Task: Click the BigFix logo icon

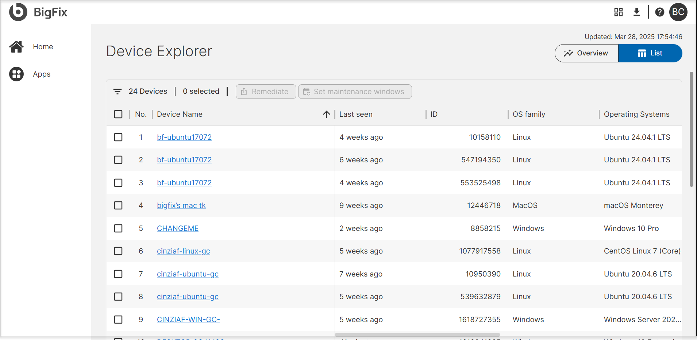Action: pyautogui.click(x=18, y=12)
